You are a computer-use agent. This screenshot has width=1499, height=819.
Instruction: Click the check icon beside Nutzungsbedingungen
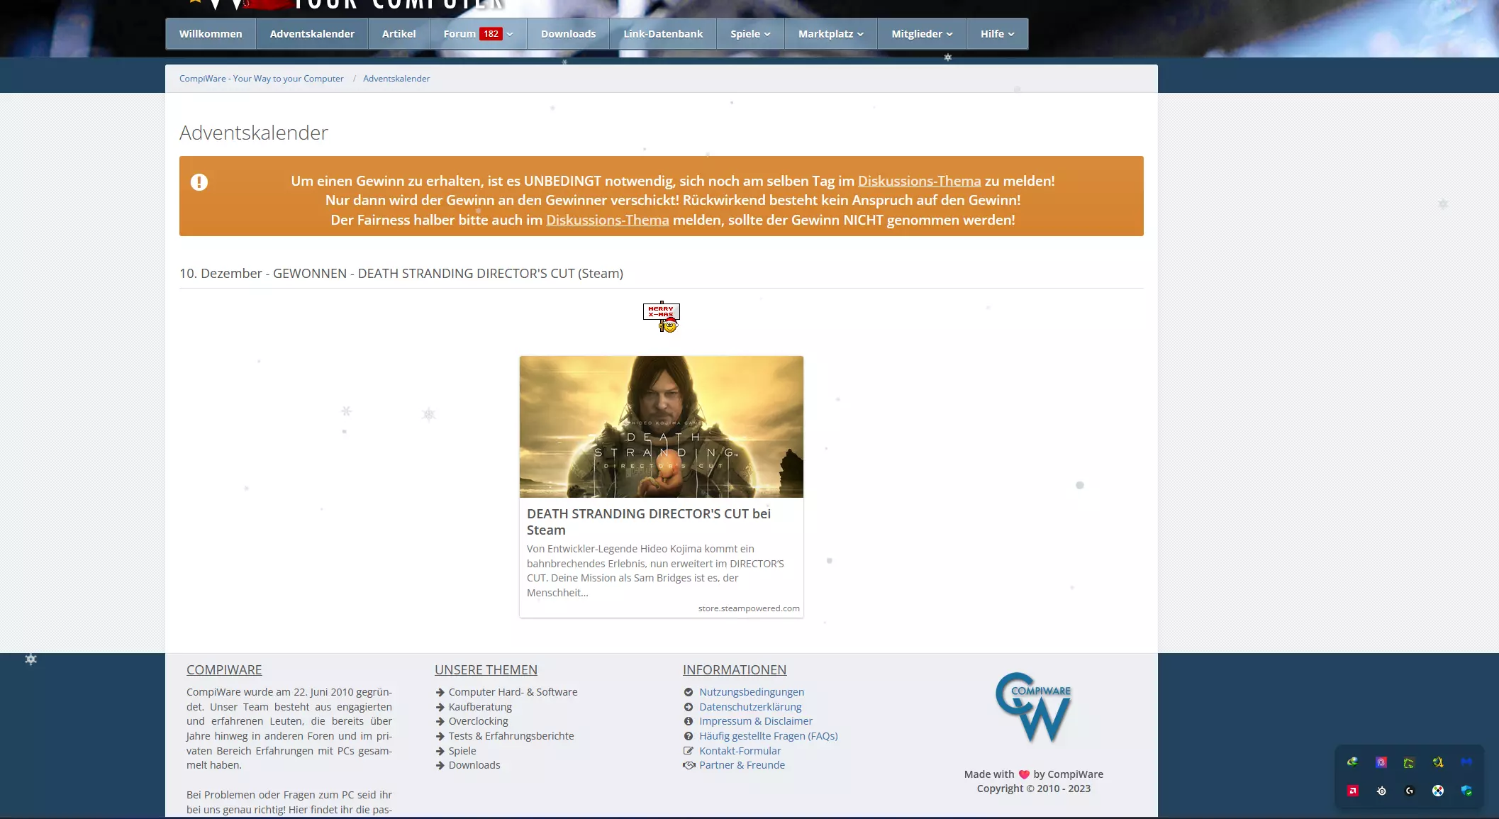[x=688, y=692]
